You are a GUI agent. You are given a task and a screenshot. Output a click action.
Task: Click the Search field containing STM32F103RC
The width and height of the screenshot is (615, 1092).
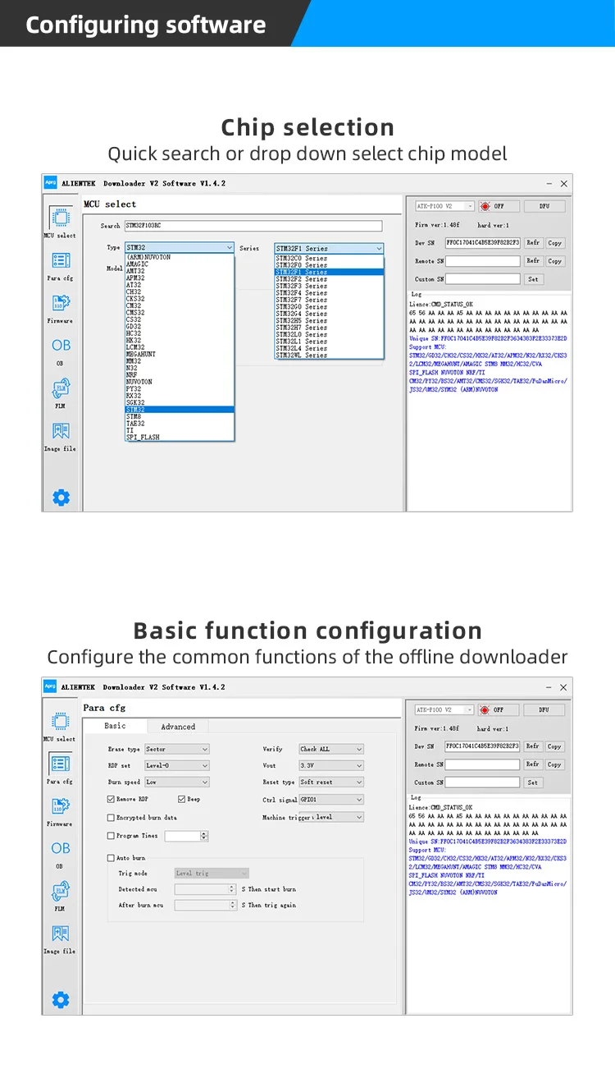(253, 226)
